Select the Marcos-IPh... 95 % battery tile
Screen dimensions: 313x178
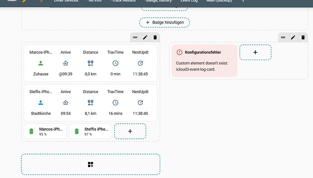(45, 131)
